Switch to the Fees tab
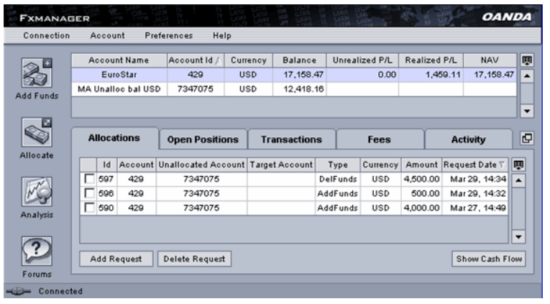 coord(380,139)
